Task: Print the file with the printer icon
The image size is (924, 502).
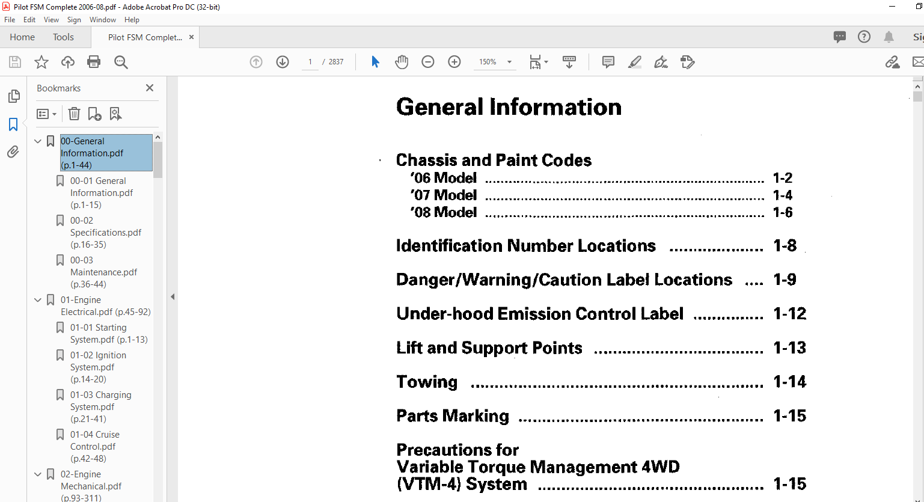Action: (94, 62)
